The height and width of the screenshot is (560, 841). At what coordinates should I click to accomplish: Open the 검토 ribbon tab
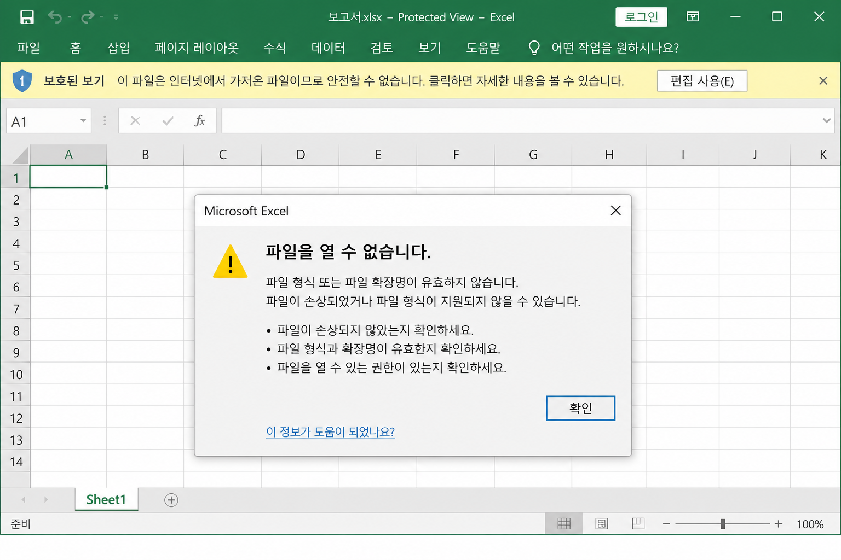[382, 48]
